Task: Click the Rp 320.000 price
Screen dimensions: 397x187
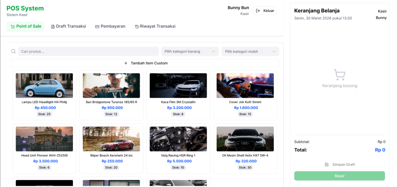Action: click(x=246, y=161)
